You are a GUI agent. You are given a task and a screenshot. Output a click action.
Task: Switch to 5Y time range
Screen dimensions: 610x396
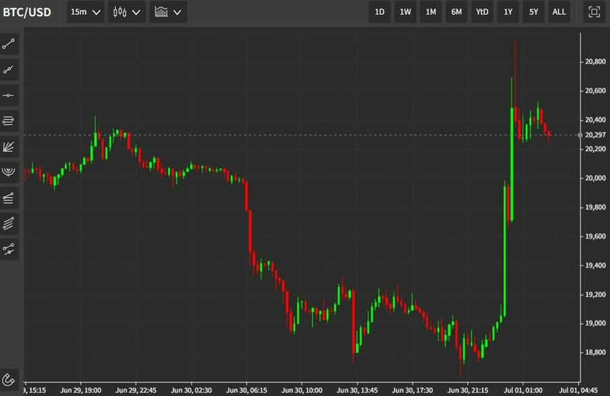click(534, 12)
